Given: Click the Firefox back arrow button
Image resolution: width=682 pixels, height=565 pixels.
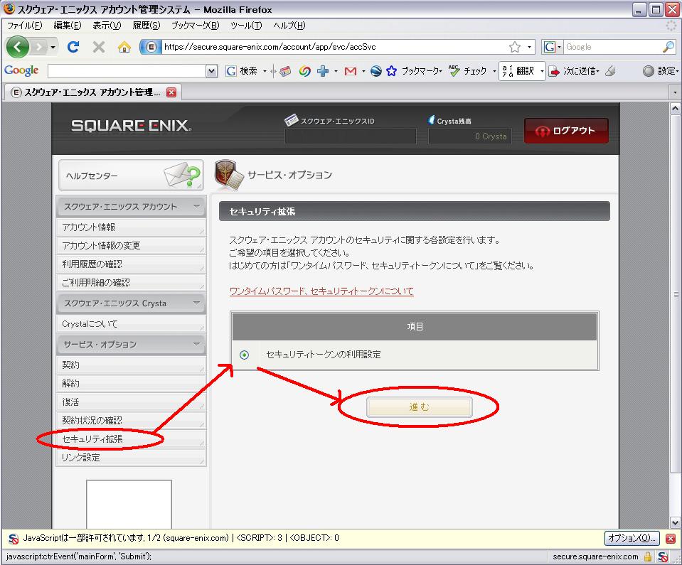Looking at the screenshot, I should (x=17, y=46).
